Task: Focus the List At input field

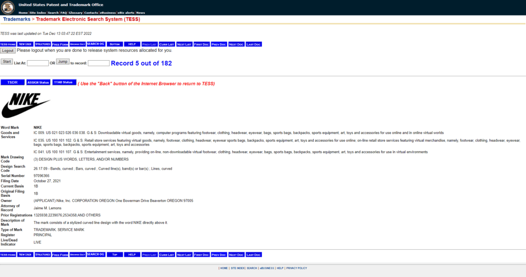Action: [37, 63]
